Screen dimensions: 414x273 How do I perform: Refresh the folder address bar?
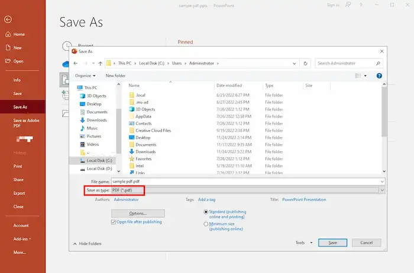306,63
